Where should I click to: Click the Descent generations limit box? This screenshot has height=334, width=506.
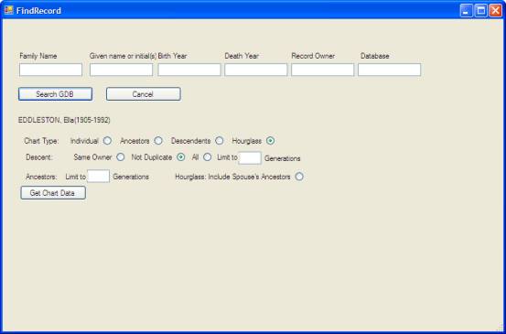click(x=250, y=157)
